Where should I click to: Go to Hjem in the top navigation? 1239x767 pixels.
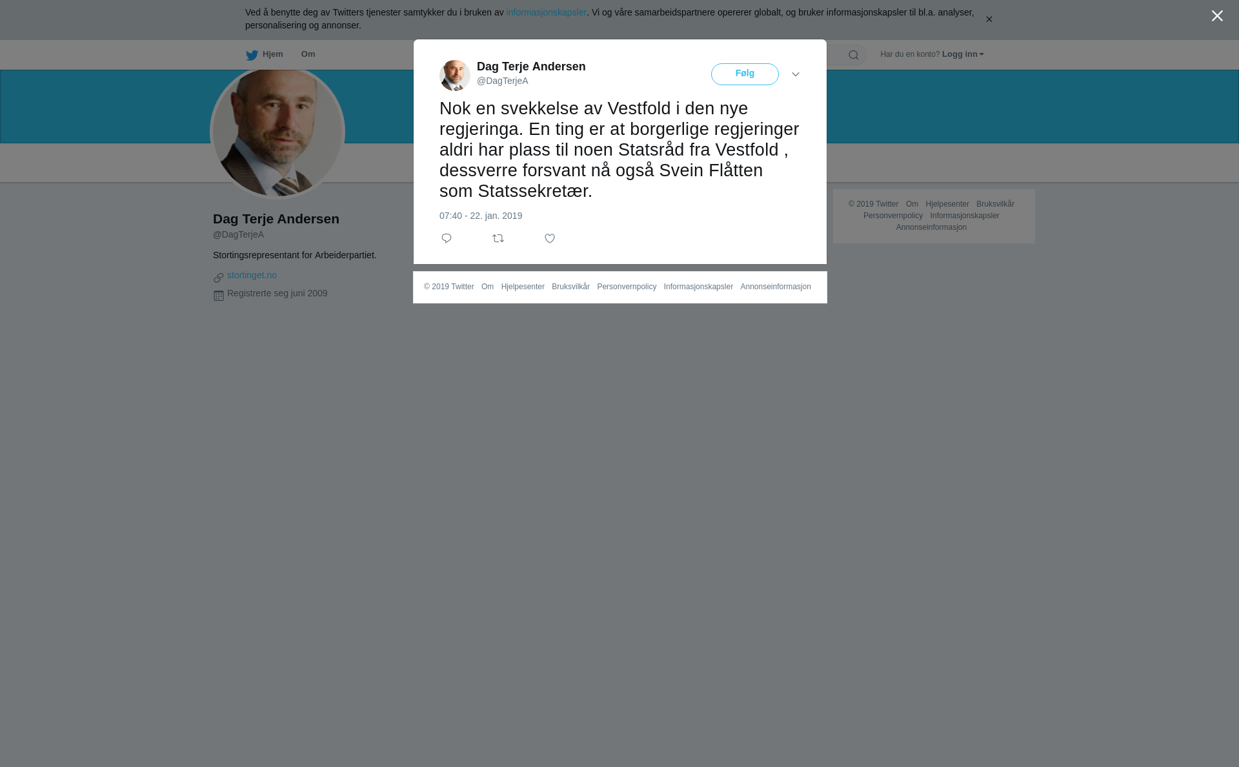272,54
